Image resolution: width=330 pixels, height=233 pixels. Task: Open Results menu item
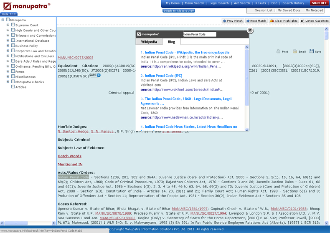(261, 3)
